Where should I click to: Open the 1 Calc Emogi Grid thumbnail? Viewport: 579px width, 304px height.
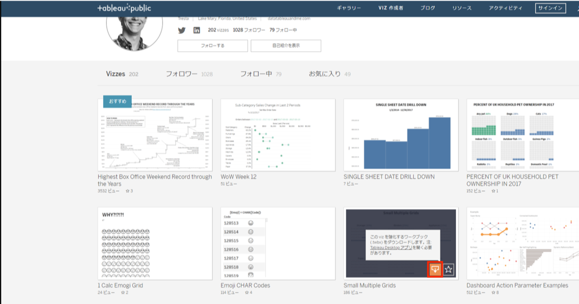[x=155, y=243]
